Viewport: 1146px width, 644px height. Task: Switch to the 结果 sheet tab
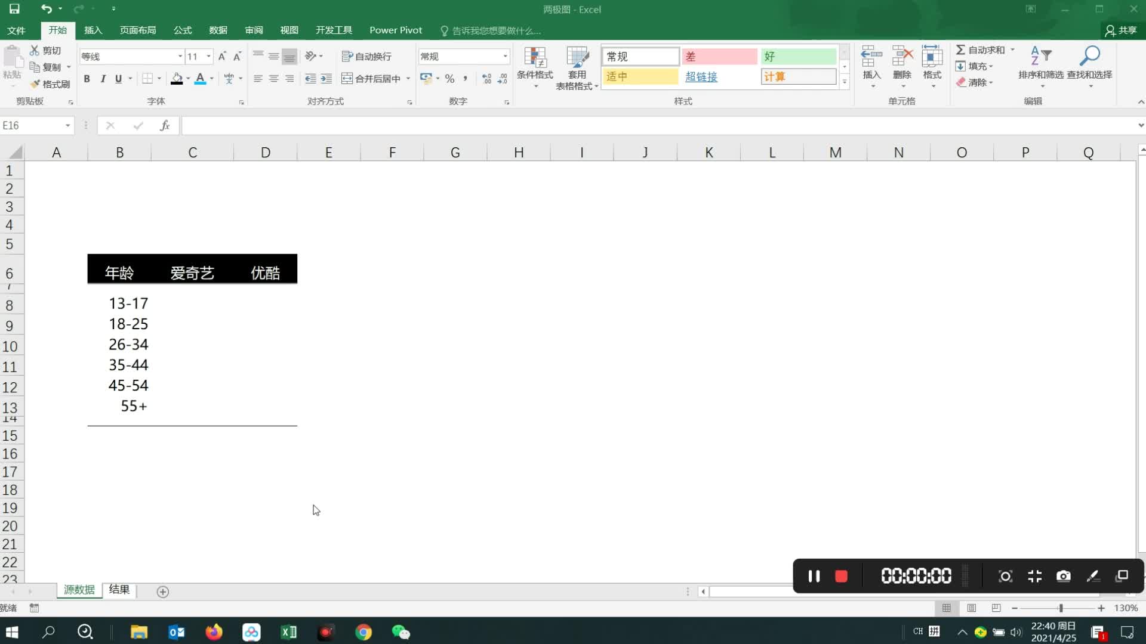(x=119, y=590)
